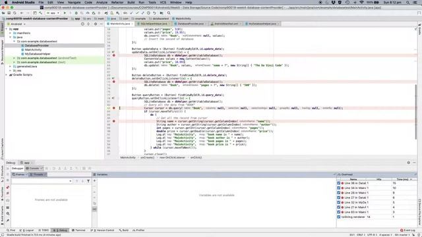Open the TODO tool window

(x=44, y=230)
